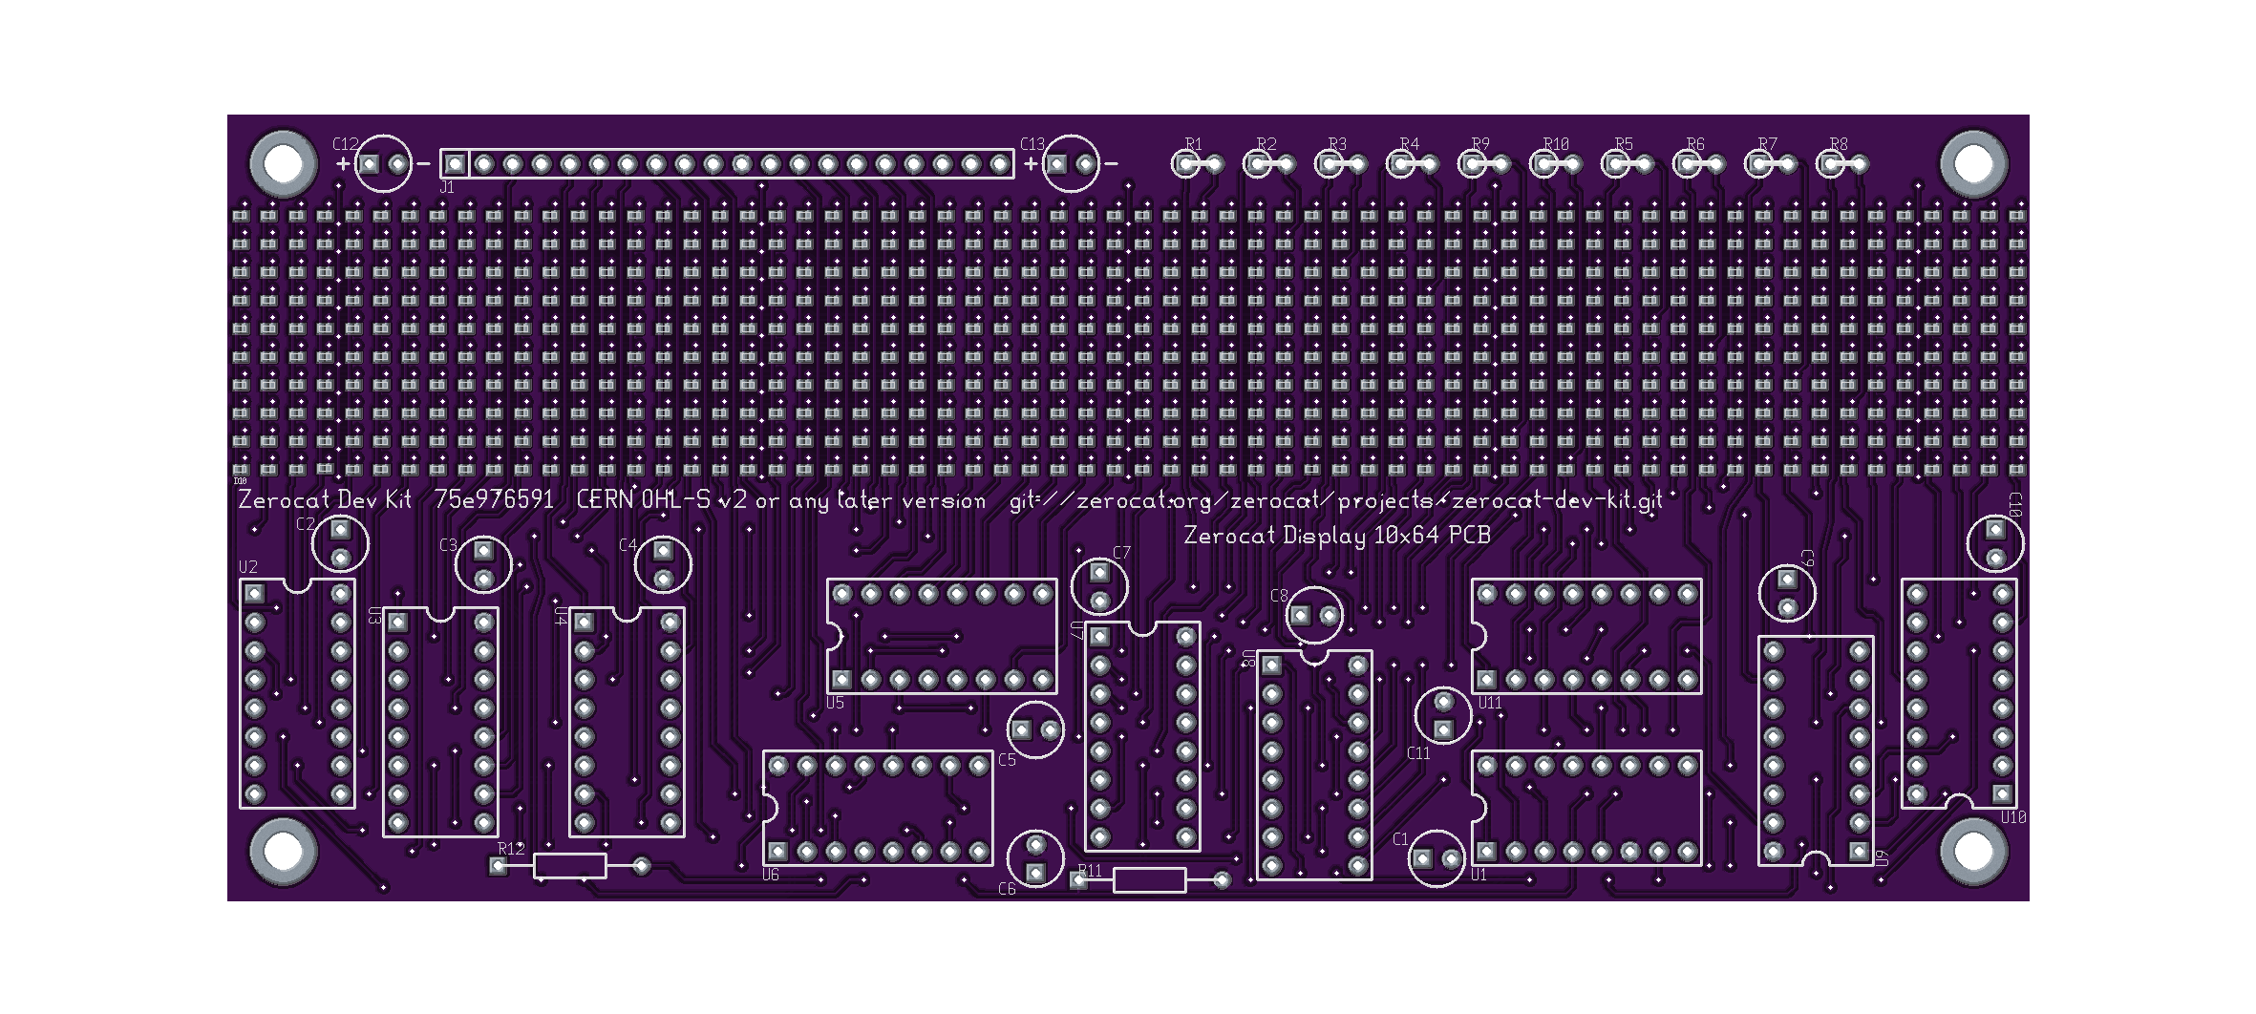
Task: Select the R8 resistor label
Action: [1839, 144]
